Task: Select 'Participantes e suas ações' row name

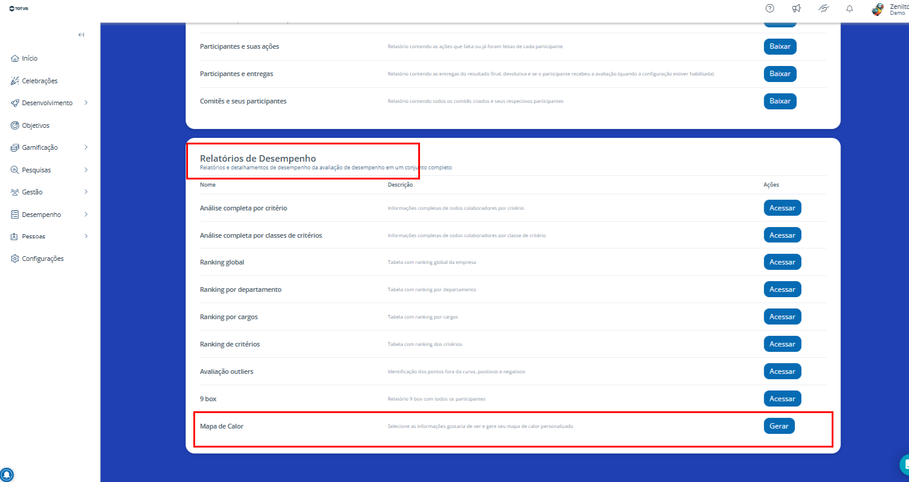Action: click(x=239, y=46)
